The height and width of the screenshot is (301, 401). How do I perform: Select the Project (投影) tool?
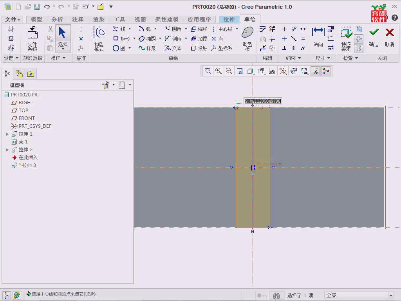(199, 48)
